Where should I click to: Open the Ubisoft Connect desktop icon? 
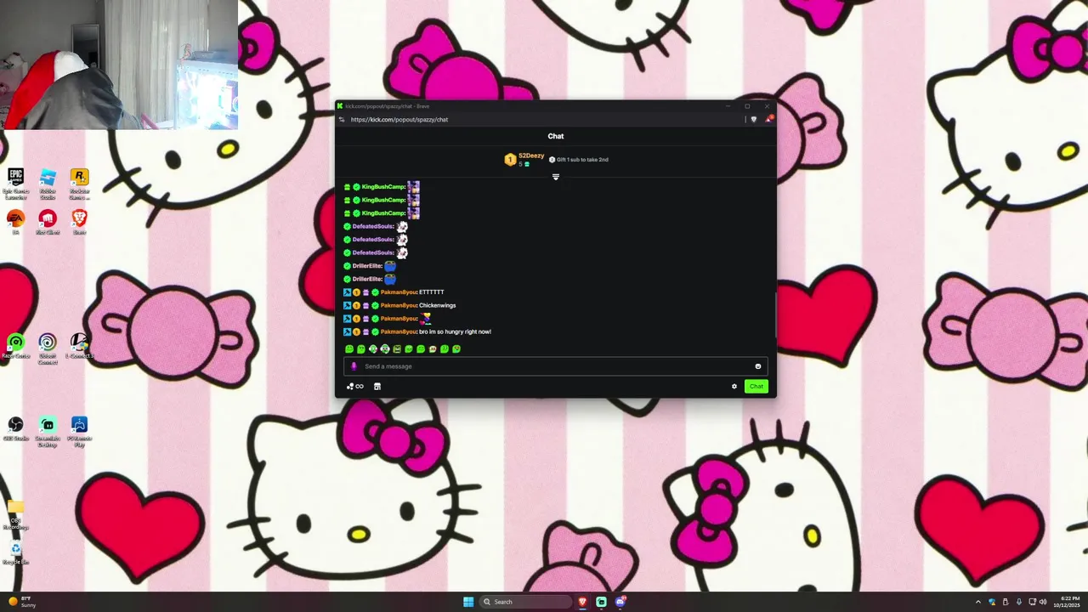pyautogui.click(x=48, y=348)
